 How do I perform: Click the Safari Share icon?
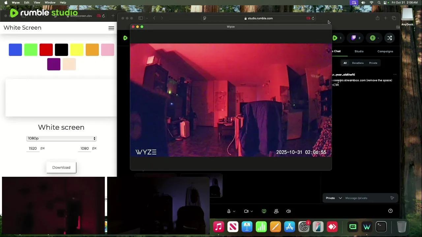tap(377, 18)
